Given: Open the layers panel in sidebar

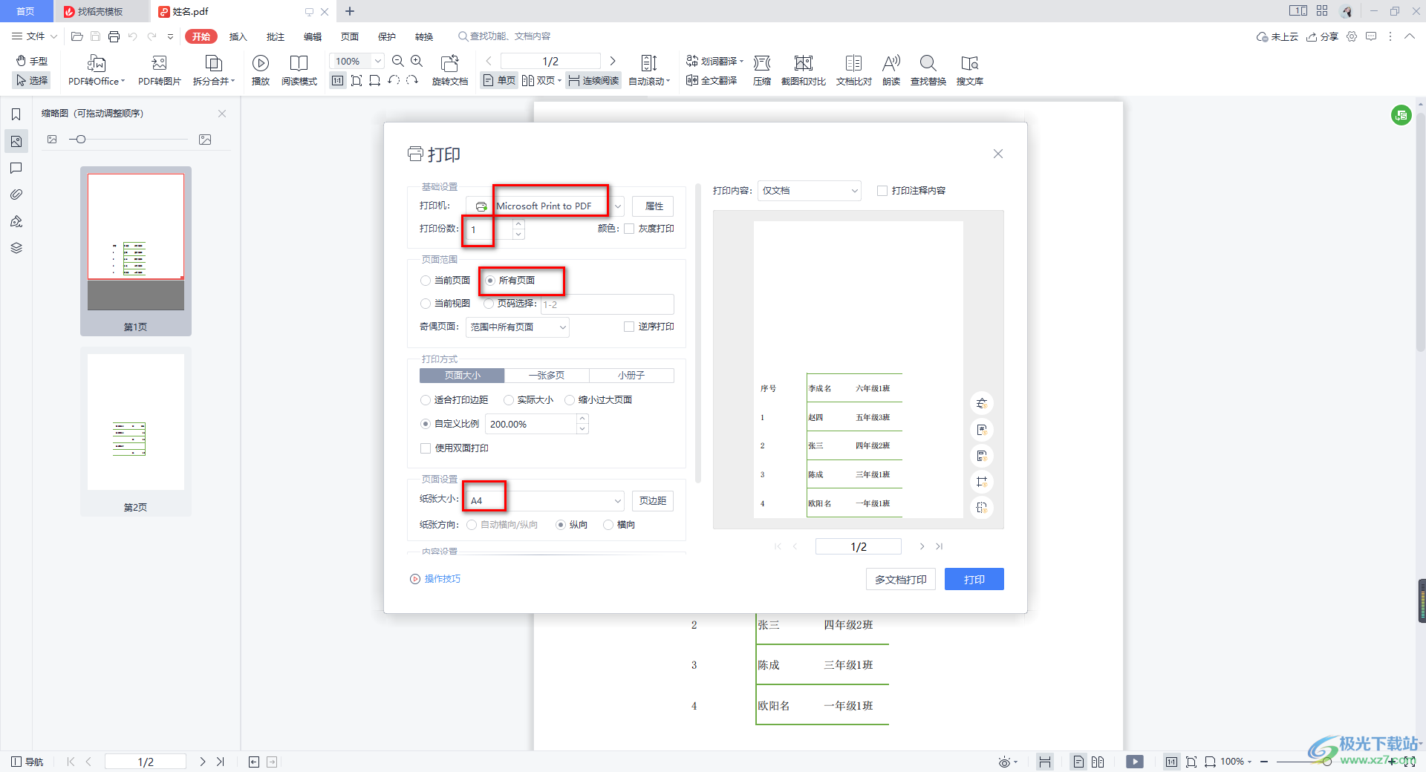Looking at the screenshot, I should (x=16, y=248).
